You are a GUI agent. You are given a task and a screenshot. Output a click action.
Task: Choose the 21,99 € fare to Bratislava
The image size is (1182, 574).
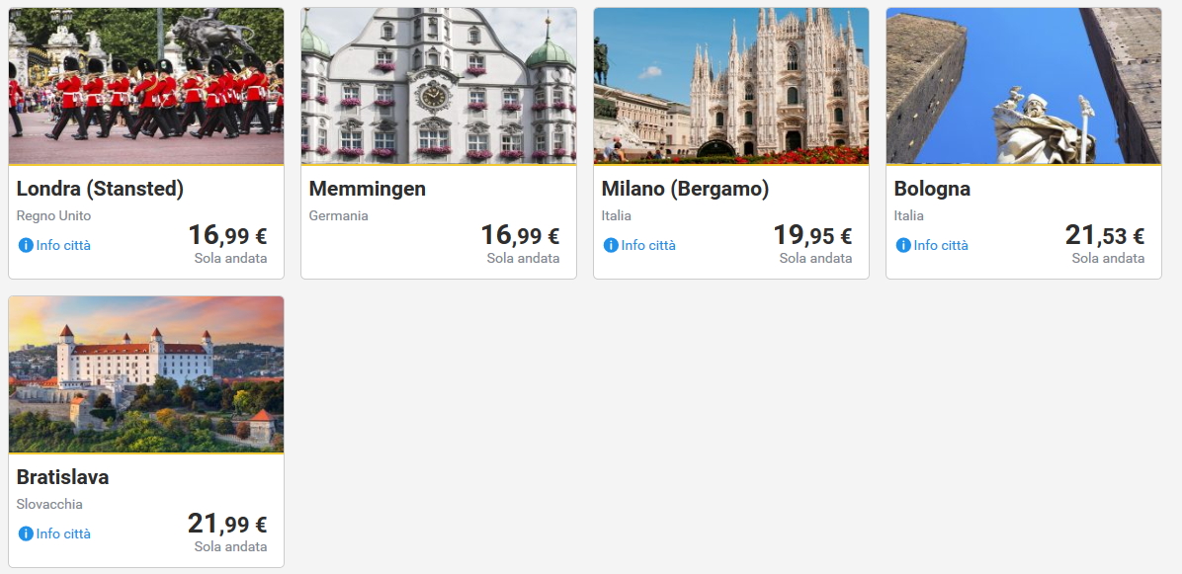pyautogui.click(x=227, y=525)
